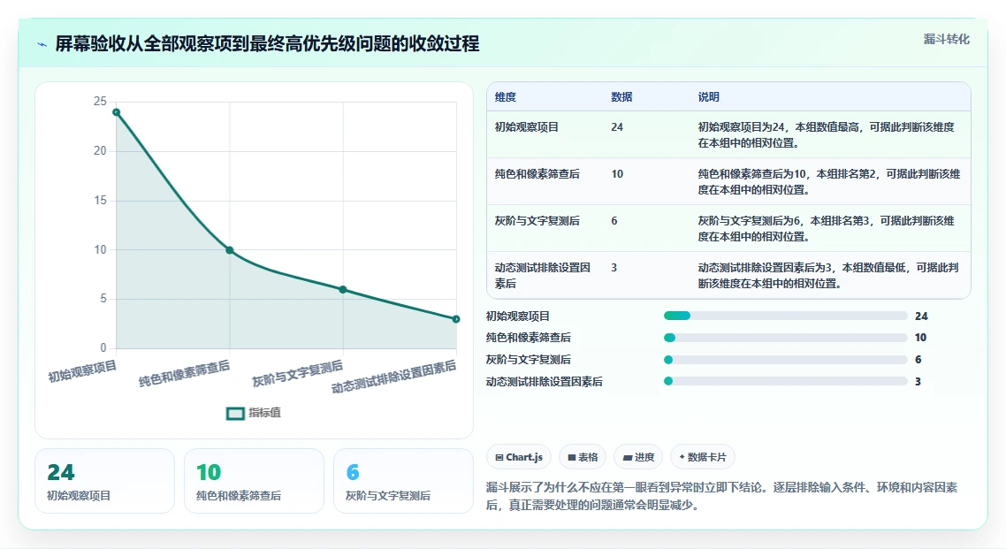The width and height of the screenshot is (1006, 549).
Task: Click the 维度 column header
Action: pos(506,97)
